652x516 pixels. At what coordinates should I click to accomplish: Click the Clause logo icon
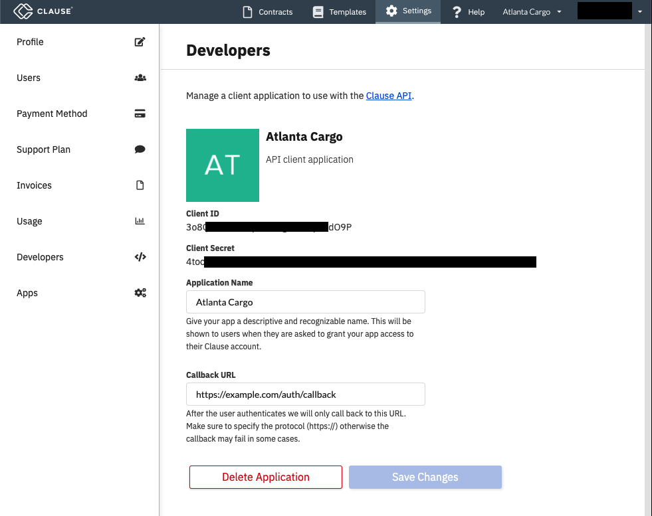click(23, 11)
